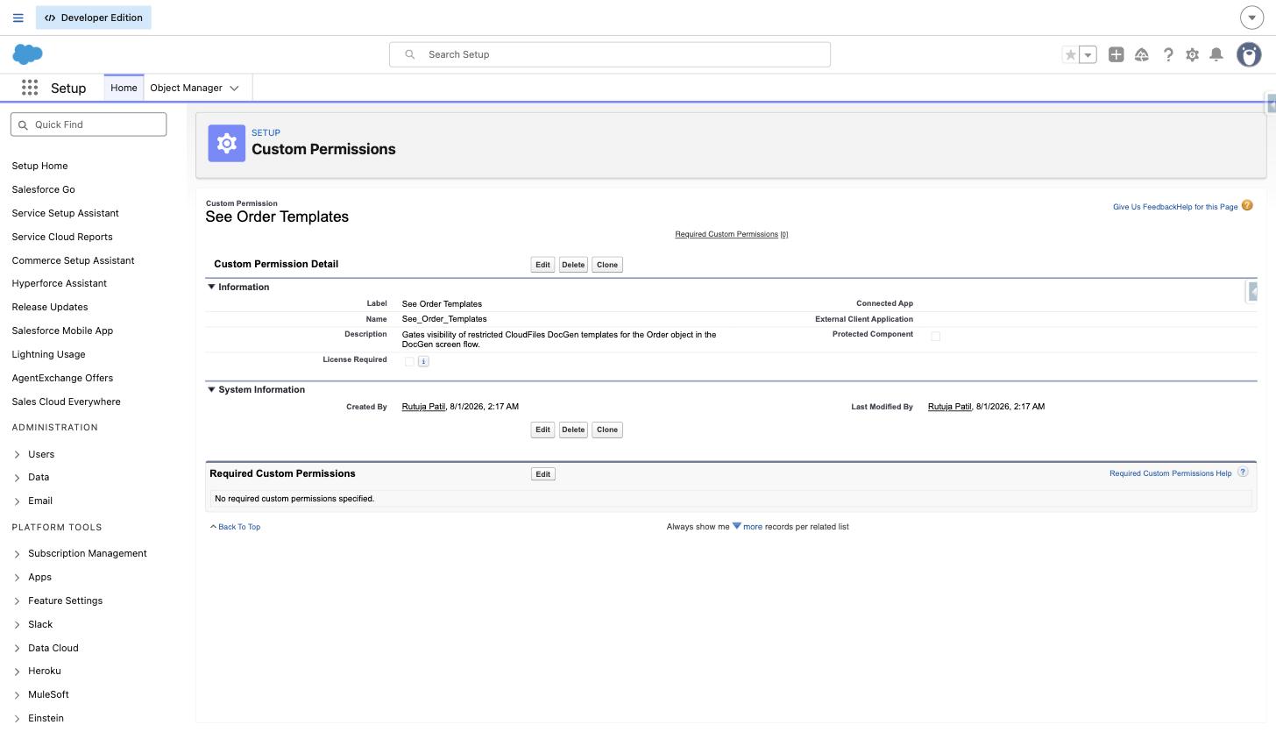Expand the Email tree node
Screen dimensions: 1276x732
(17, 501)
